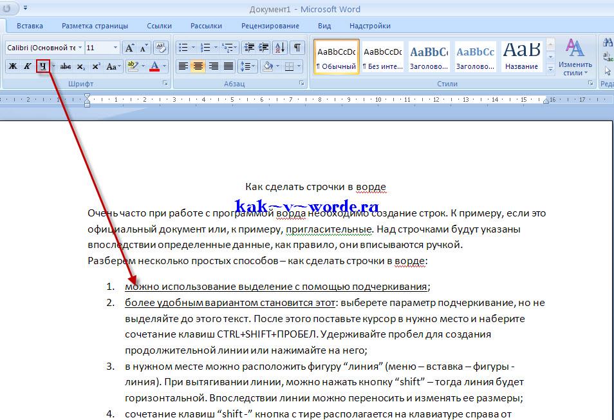Apply borders with the borders icon

(290, 66)
